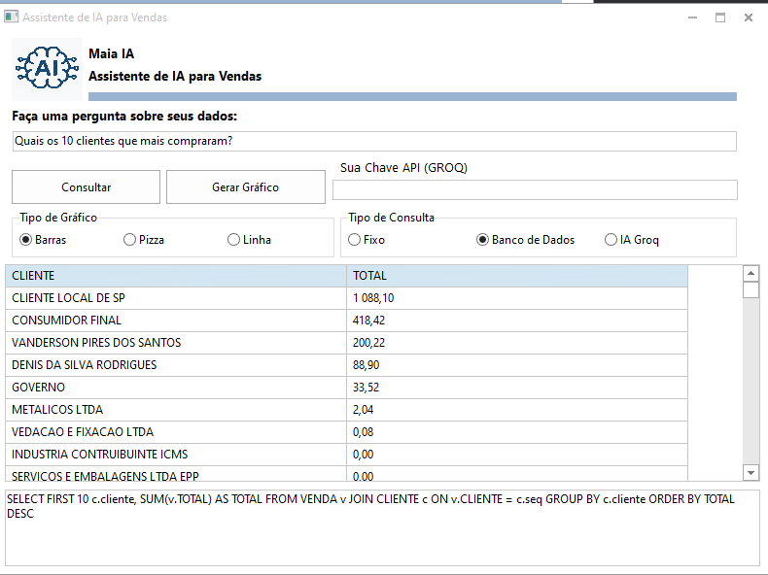Maximize the Assistente de IA window
This screenshot has height=575, width=768.
[720, 17]
